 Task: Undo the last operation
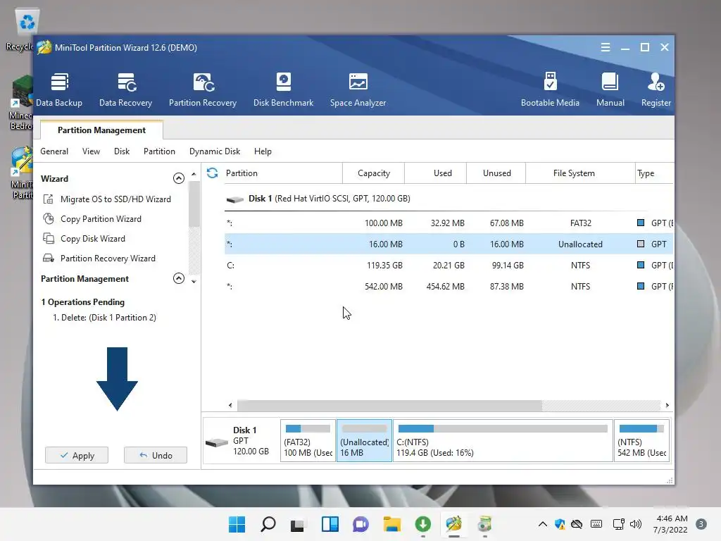point(156,456)
